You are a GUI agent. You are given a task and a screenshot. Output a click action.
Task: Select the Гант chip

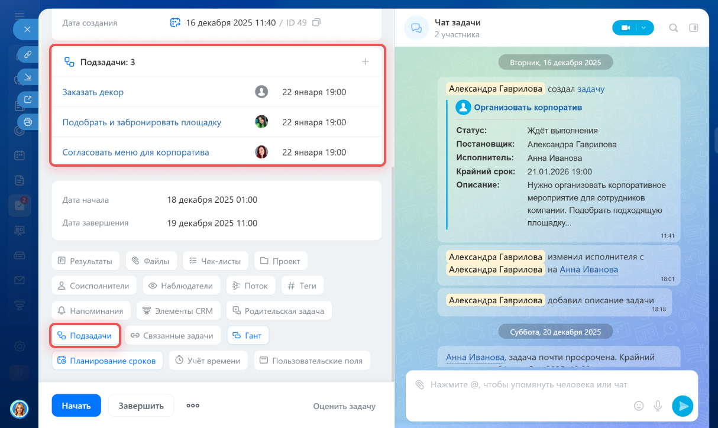pos(248,335)
